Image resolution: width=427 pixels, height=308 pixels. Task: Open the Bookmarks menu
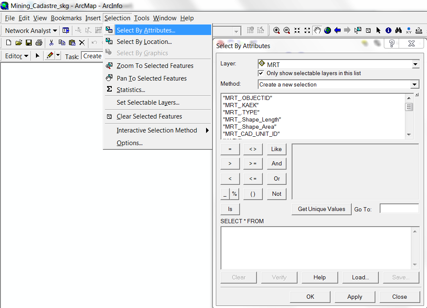pos(66,18)
